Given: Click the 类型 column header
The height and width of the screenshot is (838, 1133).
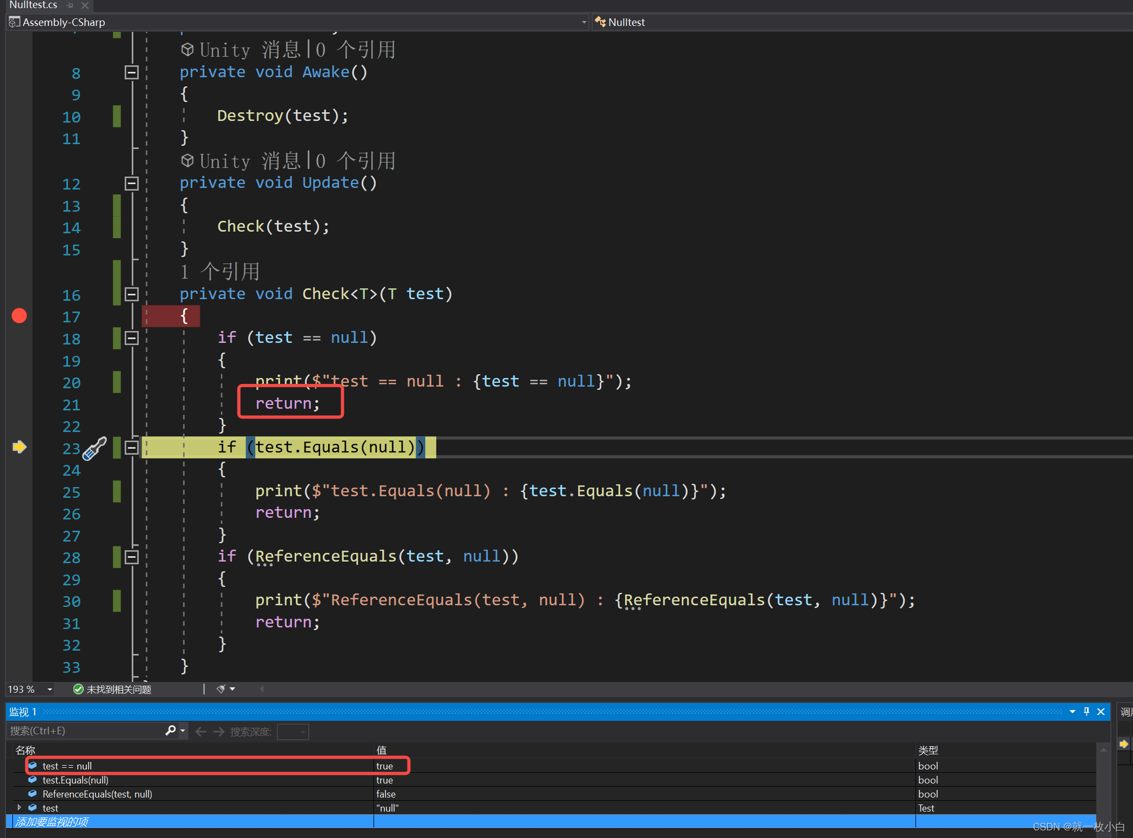Looking at the screenshot, I should pyautogui.click(x=928, y=750).
